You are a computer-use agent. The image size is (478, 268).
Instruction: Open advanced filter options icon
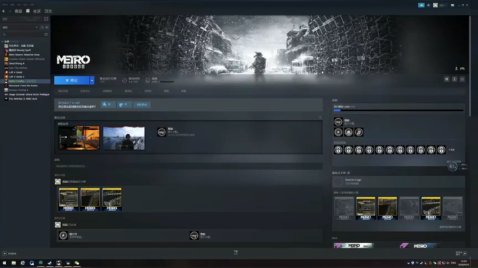(46, 34)
